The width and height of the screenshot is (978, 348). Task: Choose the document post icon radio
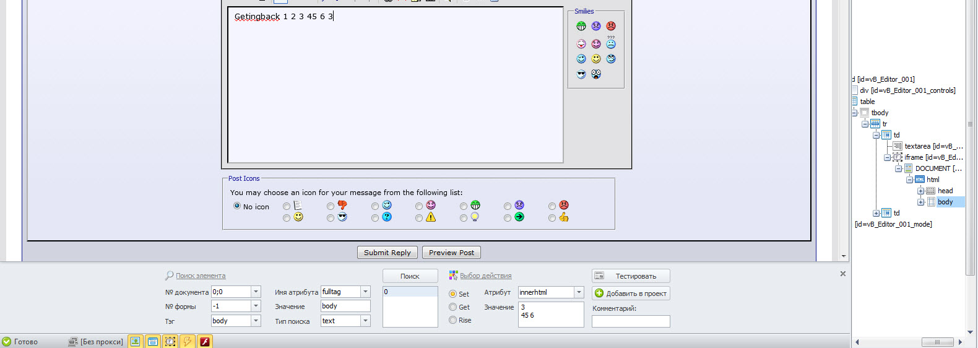coord(286,206)
